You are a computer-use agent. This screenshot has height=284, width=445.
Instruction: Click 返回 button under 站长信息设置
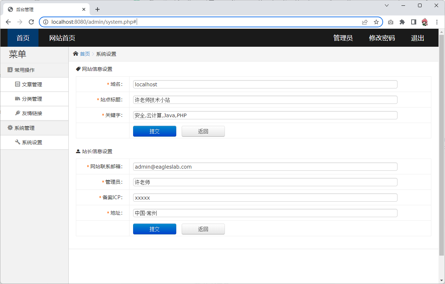point(203,229)
